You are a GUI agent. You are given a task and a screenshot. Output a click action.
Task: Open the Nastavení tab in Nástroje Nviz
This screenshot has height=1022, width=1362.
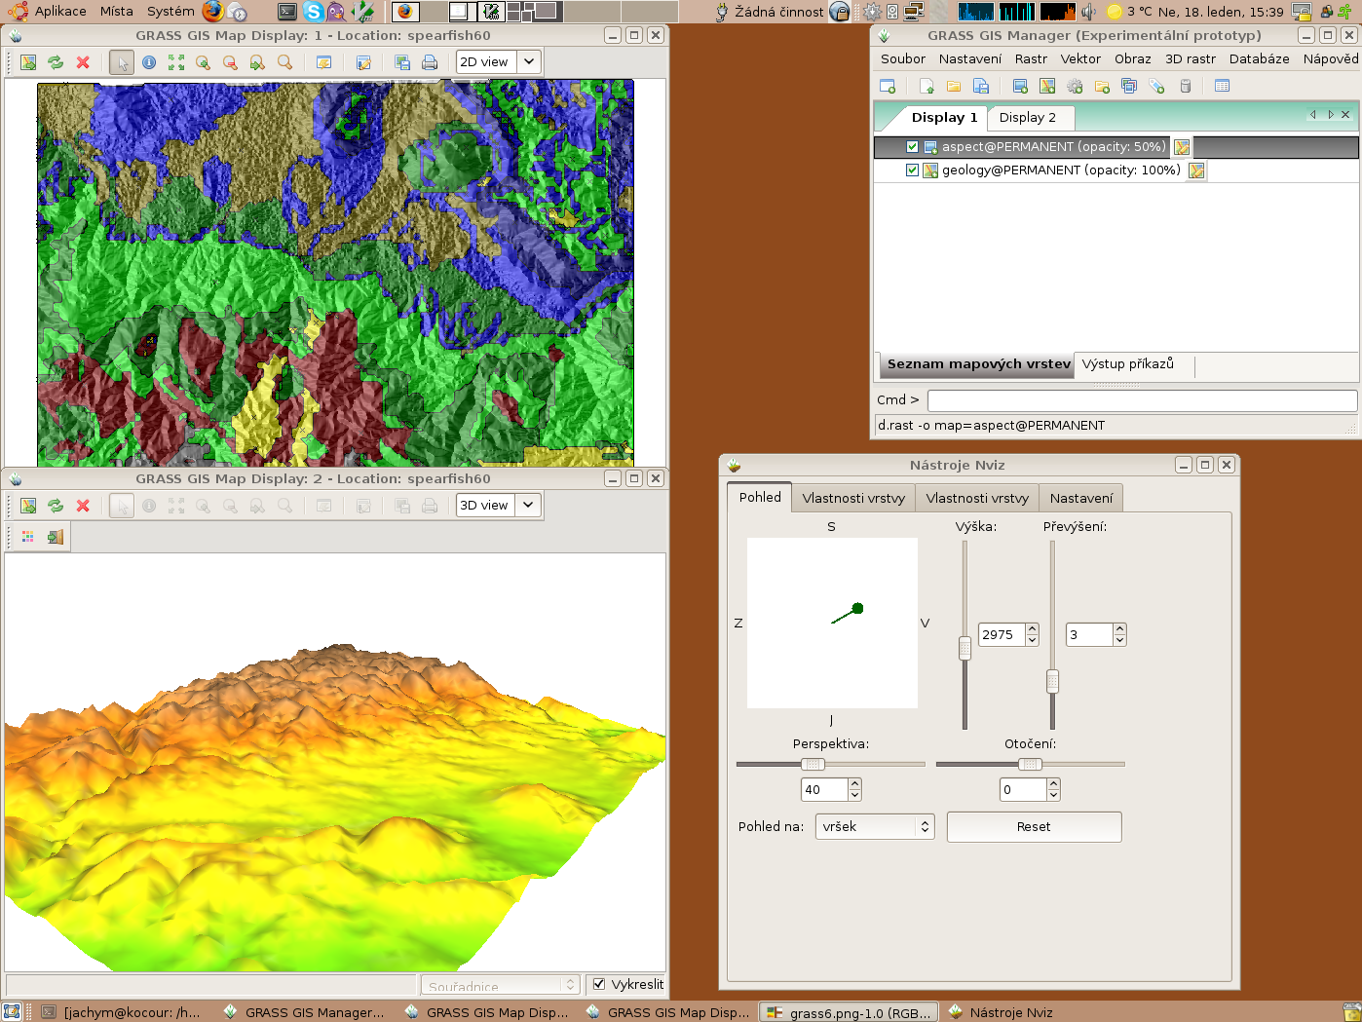1081,499
